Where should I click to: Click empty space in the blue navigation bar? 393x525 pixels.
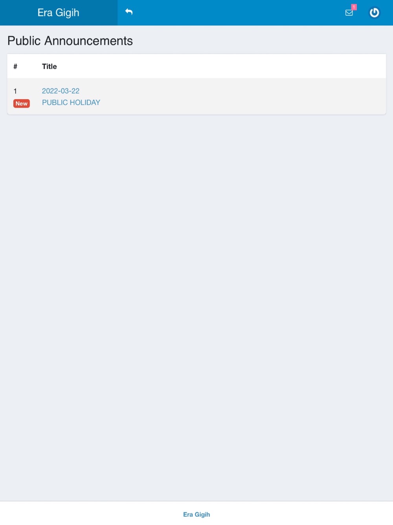click(236, 13)
